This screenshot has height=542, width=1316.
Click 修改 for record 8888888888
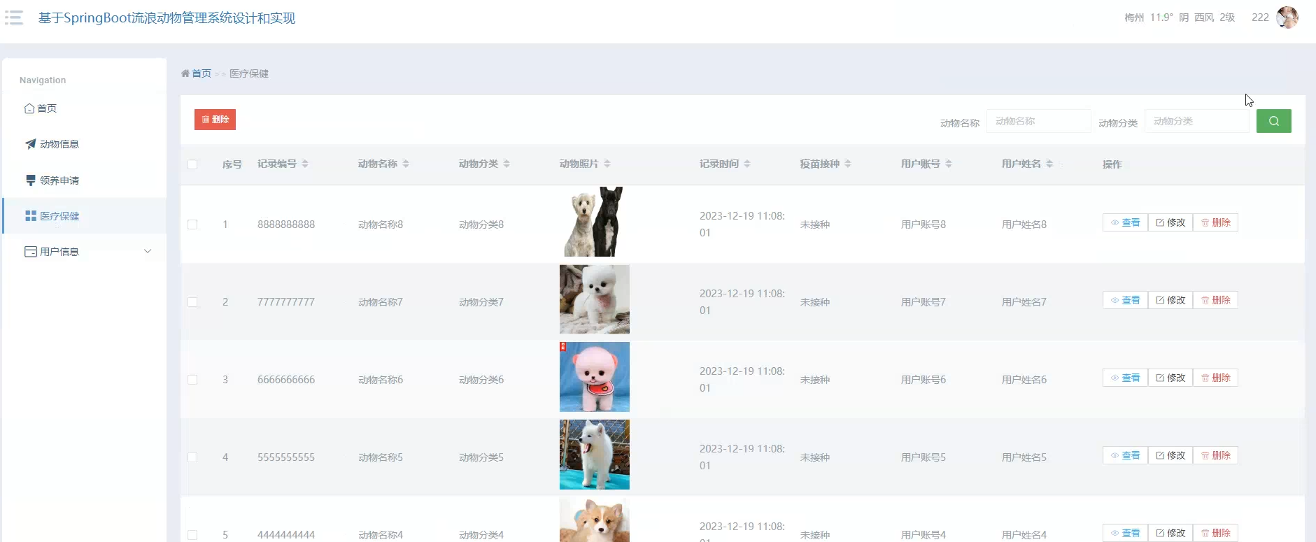[1170, 222]
